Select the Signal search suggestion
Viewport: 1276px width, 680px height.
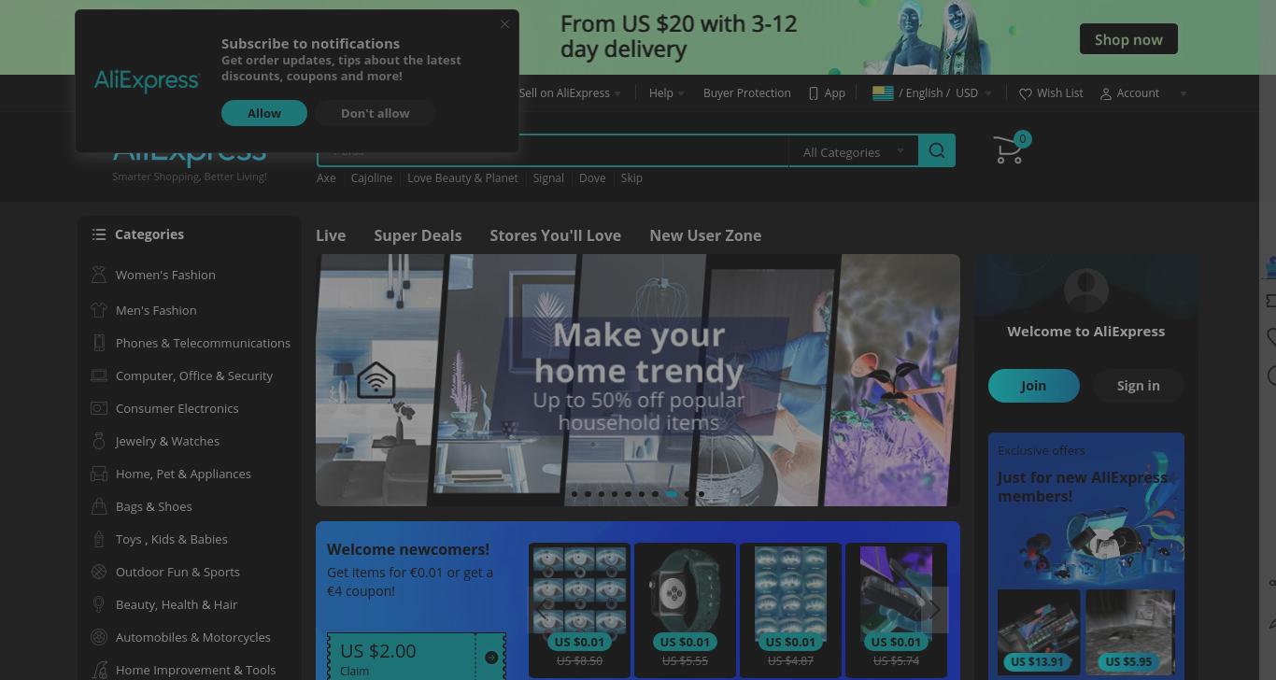[x=548, y=177]
